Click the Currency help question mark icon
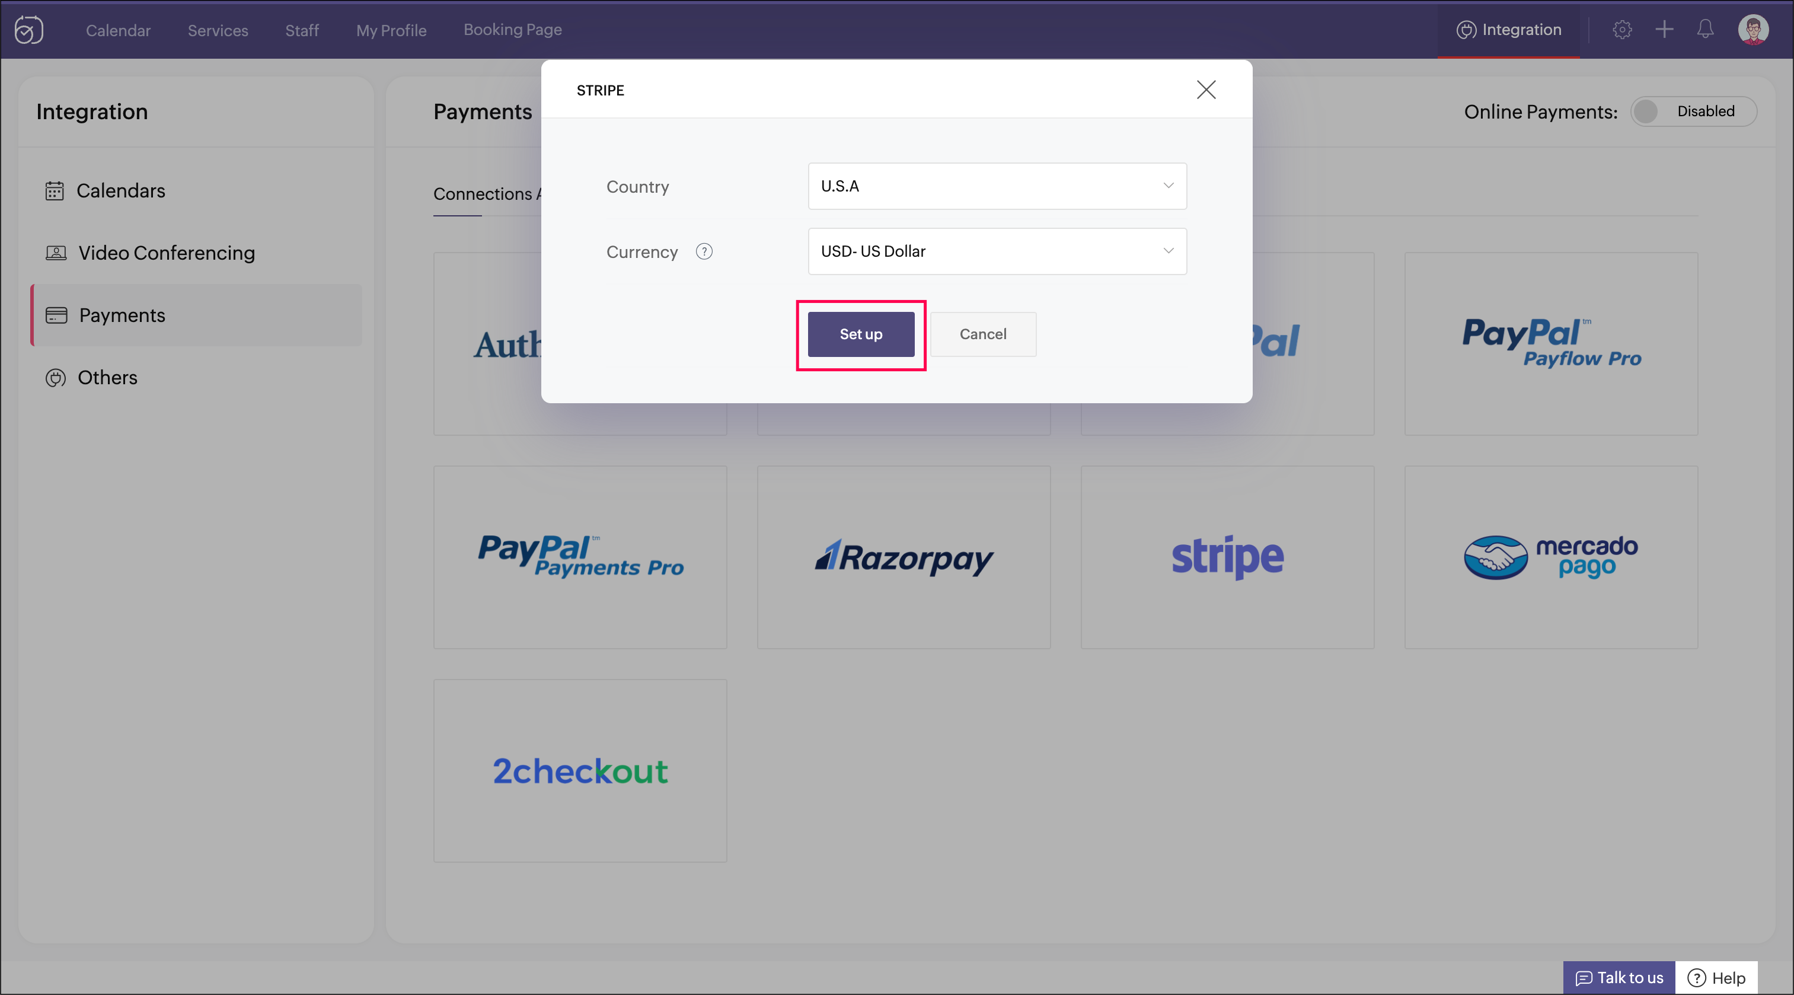The width and height of the screenshot is (1794, 995). click(x=704, y=251)
